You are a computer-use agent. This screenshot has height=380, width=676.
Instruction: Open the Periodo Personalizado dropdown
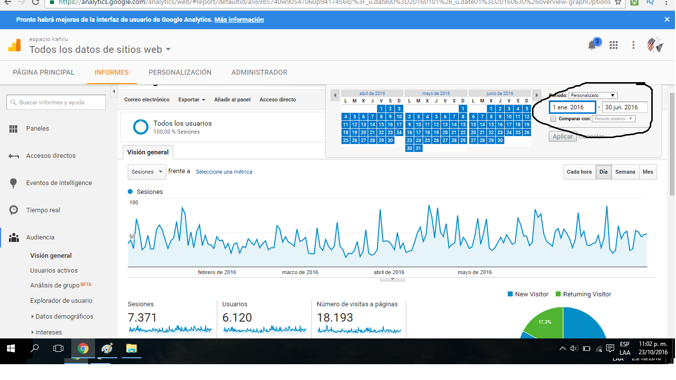[x=592, y=95]
